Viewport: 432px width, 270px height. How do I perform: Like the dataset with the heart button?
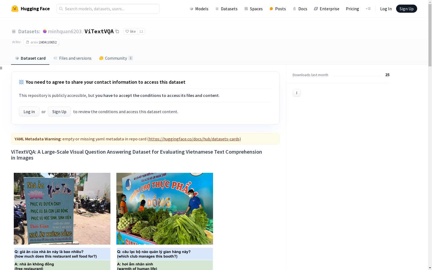click(x=131, y=31)
